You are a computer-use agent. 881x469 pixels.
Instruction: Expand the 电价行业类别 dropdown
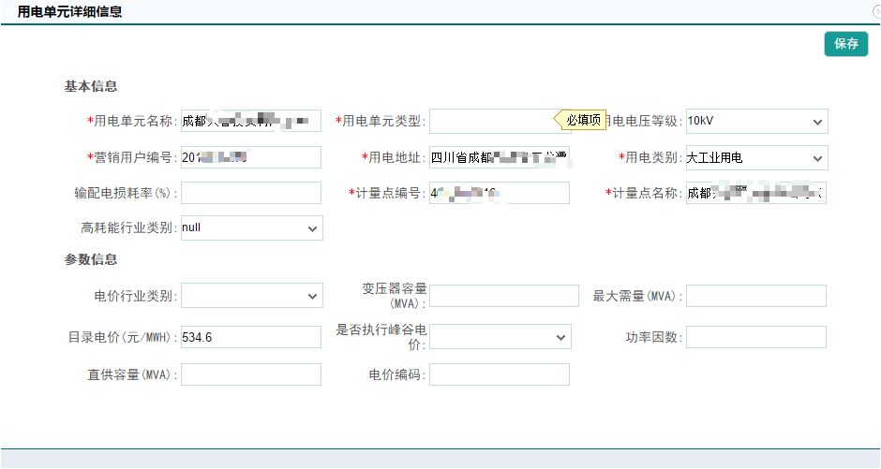251,296
